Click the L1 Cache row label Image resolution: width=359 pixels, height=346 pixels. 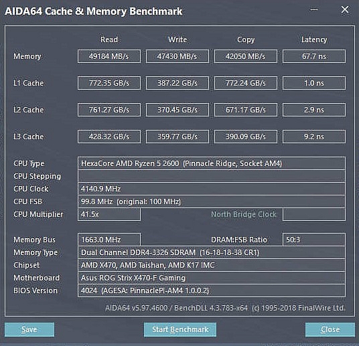click(28, 83)
